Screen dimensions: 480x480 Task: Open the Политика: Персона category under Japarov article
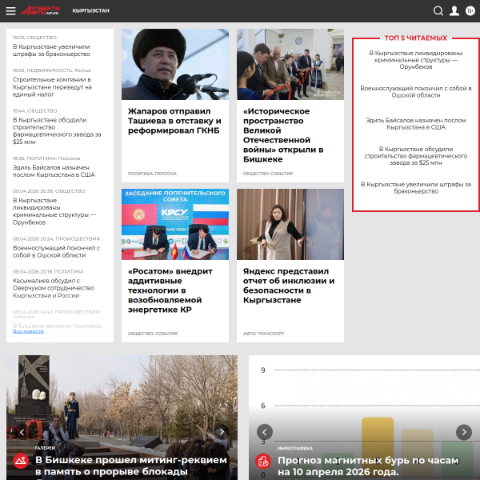152,174
